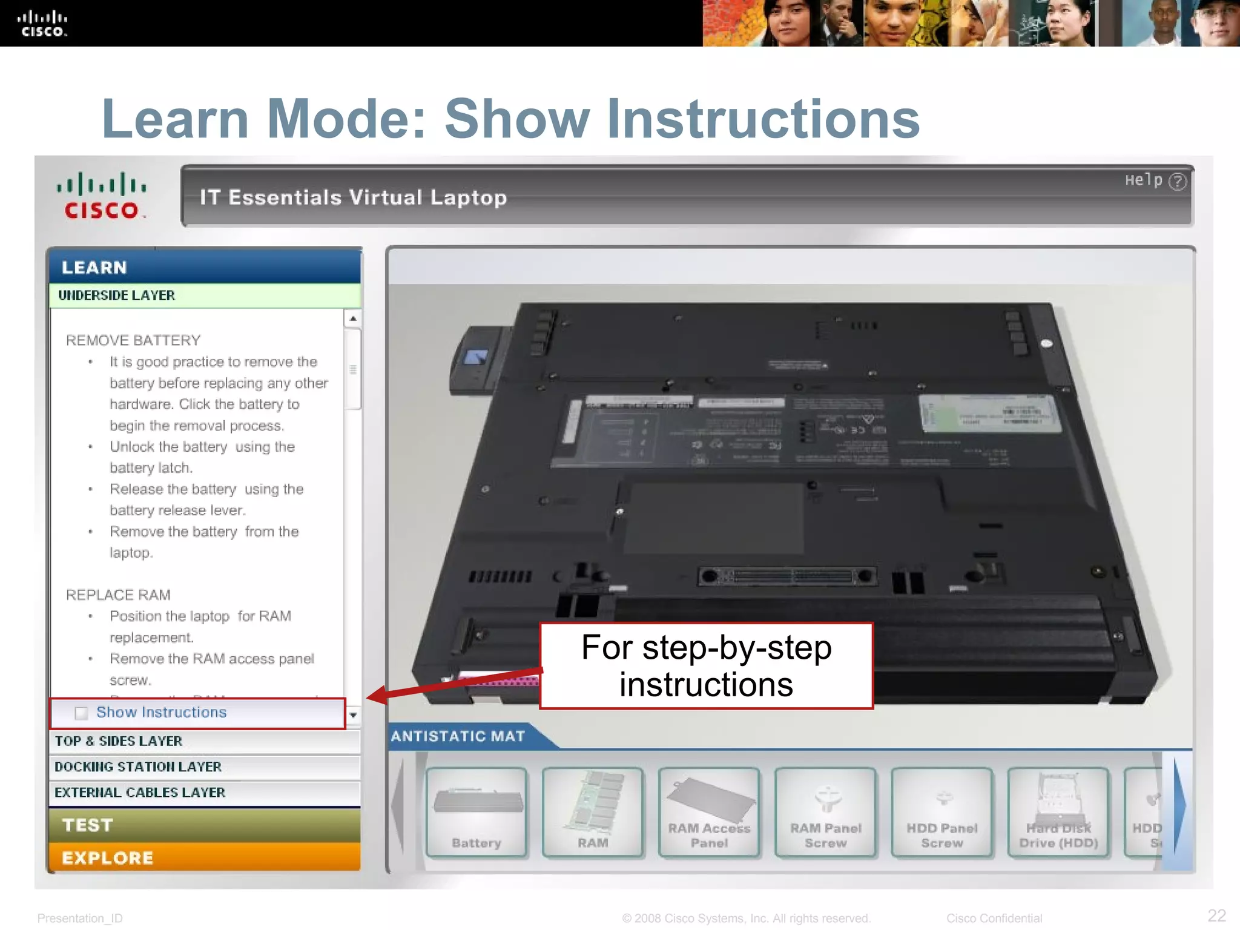Choose the HDD Panel Screw tile
Screen dimensions: 1240x930
[x=942, y=812]
